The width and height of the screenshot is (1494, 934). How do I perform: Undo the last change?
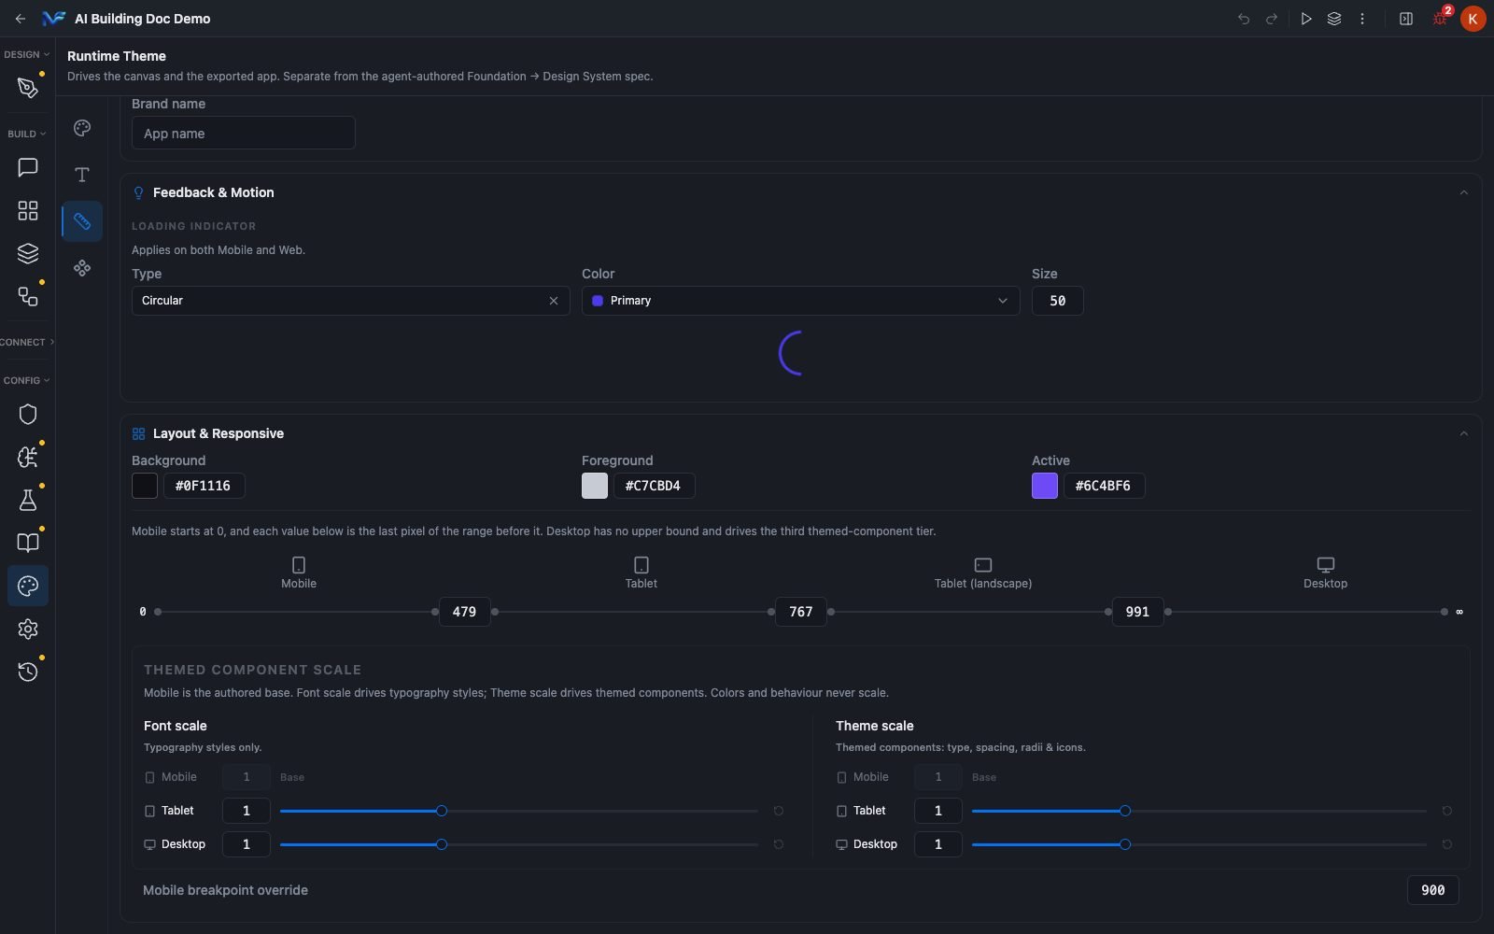(1243, 19)
